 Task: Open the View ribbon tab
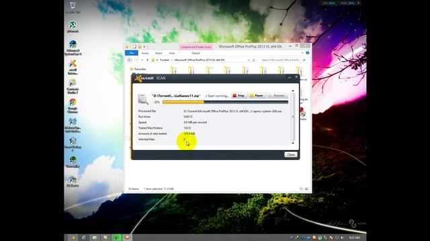tap(172, 54)
